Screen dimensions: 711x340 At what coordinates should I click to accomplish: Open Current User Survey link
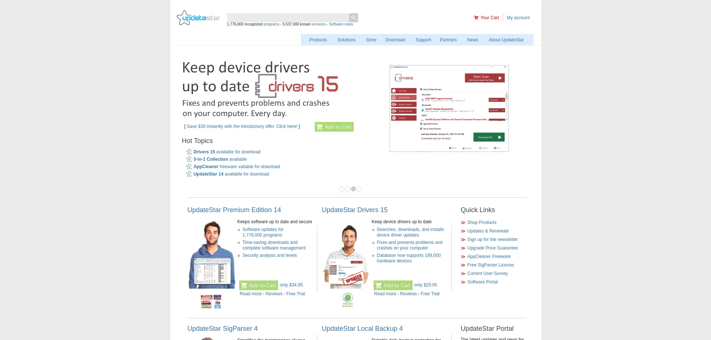[487, 273]
